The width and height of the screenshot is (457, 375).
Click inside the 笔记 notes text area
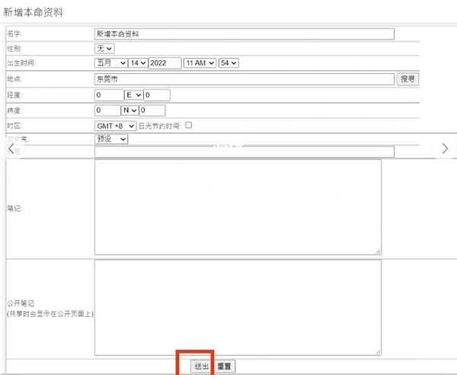coord(238,207)
